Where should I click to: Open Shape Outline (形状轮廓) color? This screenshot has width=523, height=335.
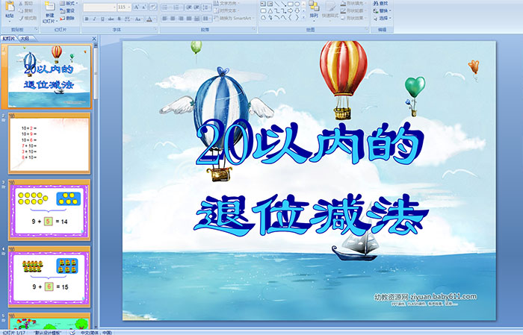point(353,10)
